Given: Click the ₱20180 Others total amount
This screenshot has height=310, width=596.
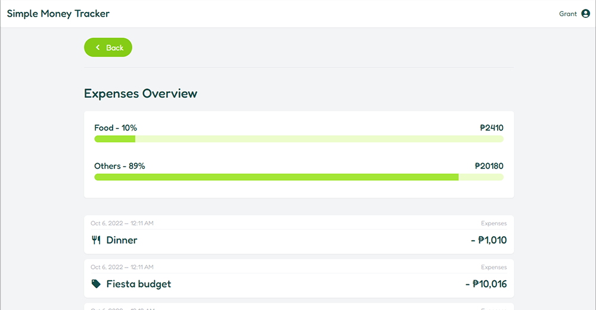Looking at the screenshot, I should (489, 166).
